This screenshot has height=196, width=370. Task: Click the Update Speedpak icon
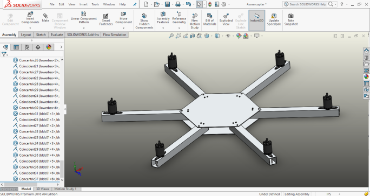pyautogui.click(x=274, y=19)
